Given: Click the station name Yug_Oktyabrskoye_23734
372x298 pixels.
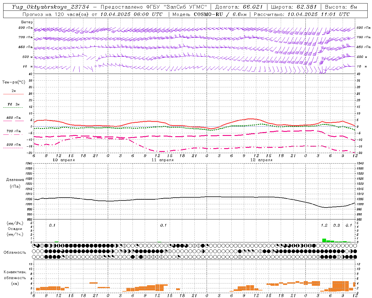Looking at the screenshot, I should click(x=50, y=7).
